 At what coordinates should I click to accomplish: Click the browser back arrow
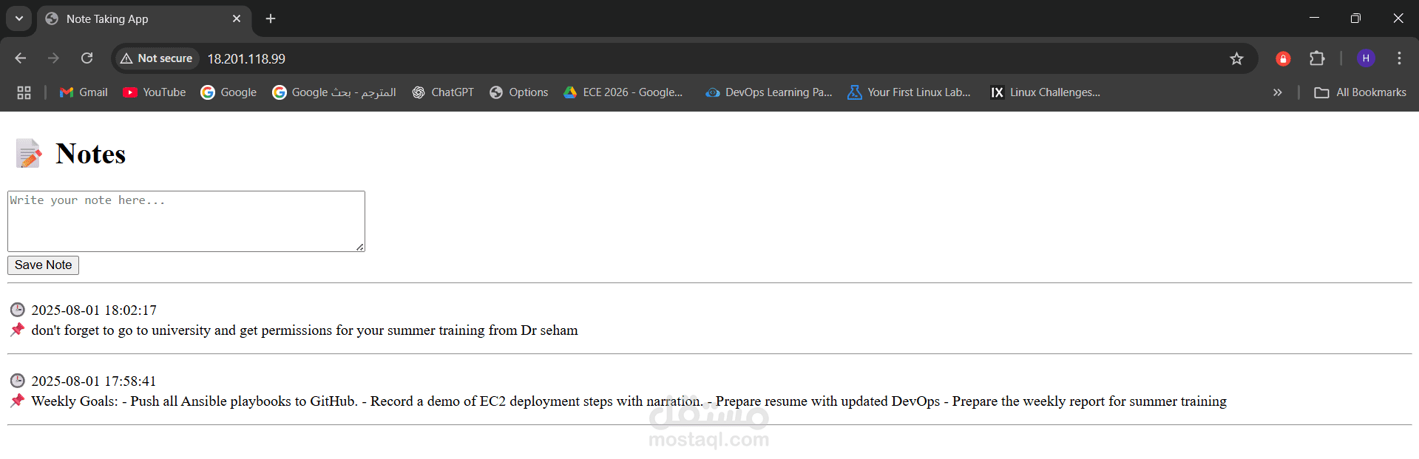(x=21, y=58)
